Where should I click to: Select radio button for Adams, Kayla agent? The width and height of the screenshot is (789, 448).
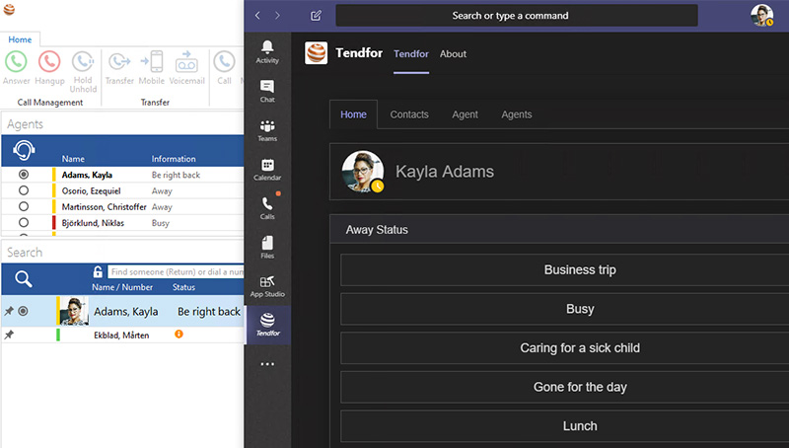pos(24,175)
